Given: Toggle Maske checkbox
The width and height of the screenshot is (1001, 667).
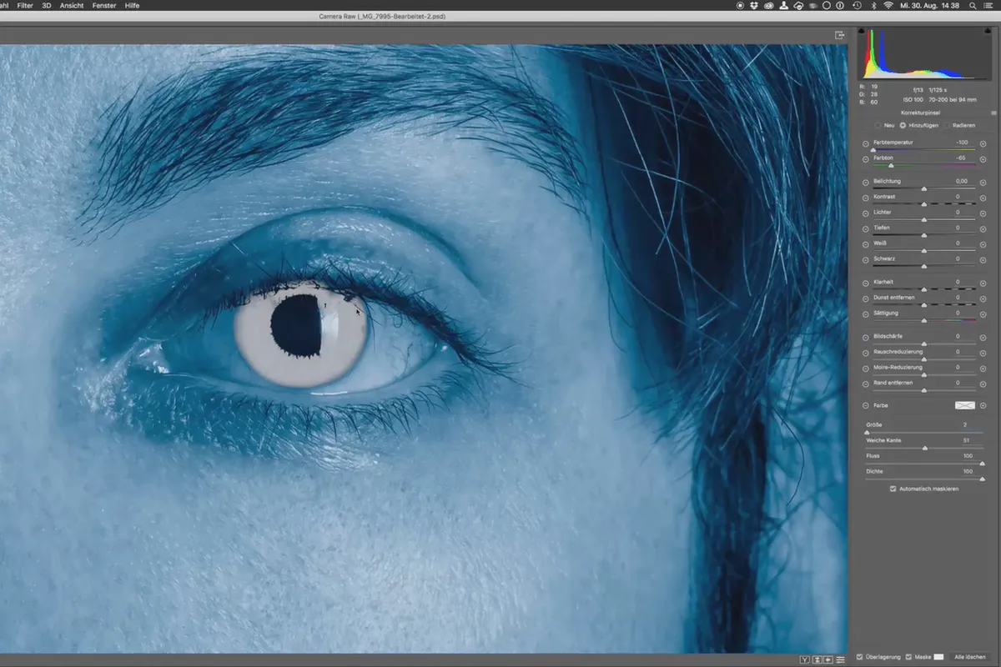Looking at the screenshot, I should pos(909,657).
